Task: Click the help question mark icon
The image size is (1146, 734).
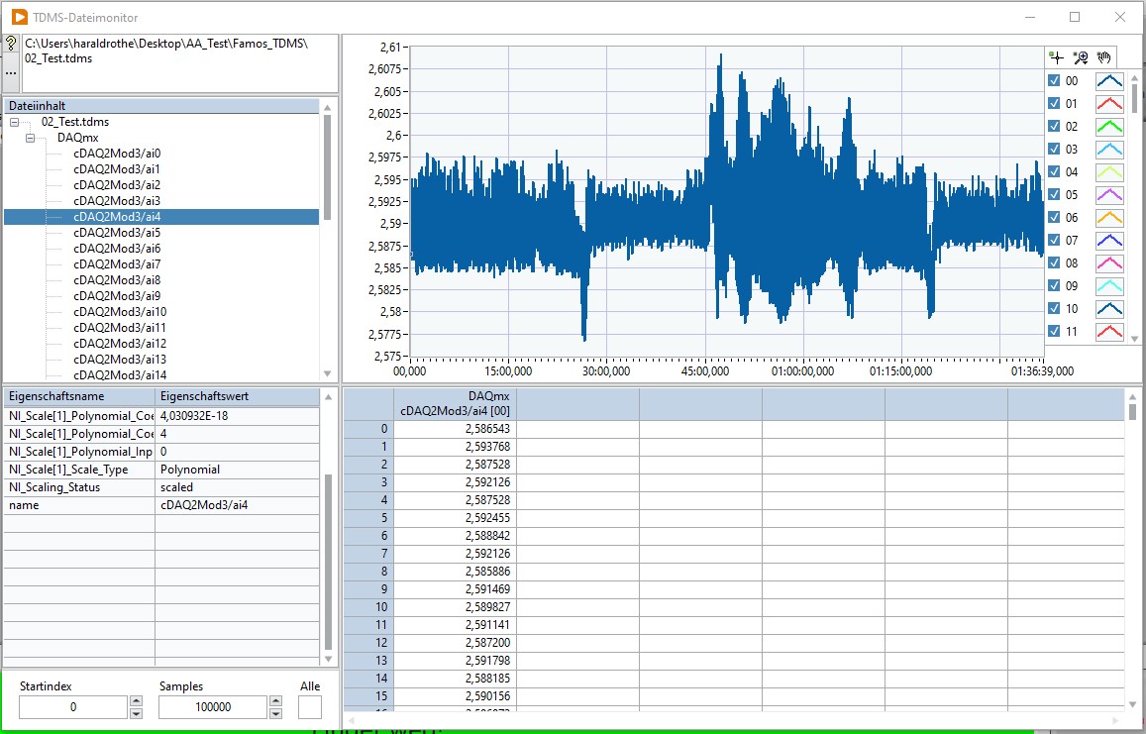Action: coord(11,45)
